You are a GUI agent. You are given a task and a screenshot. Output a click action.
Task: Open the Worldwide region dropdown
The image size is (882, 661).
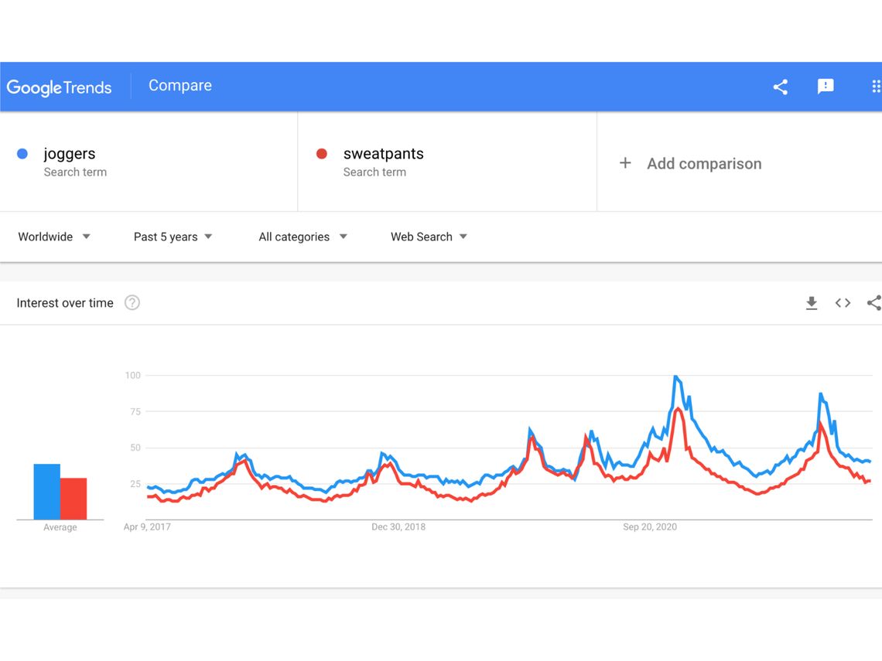coord(54,237)
